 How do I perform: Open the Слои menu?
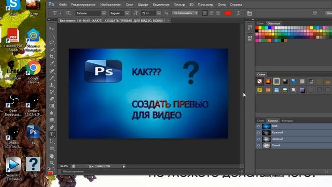[129, 5]
